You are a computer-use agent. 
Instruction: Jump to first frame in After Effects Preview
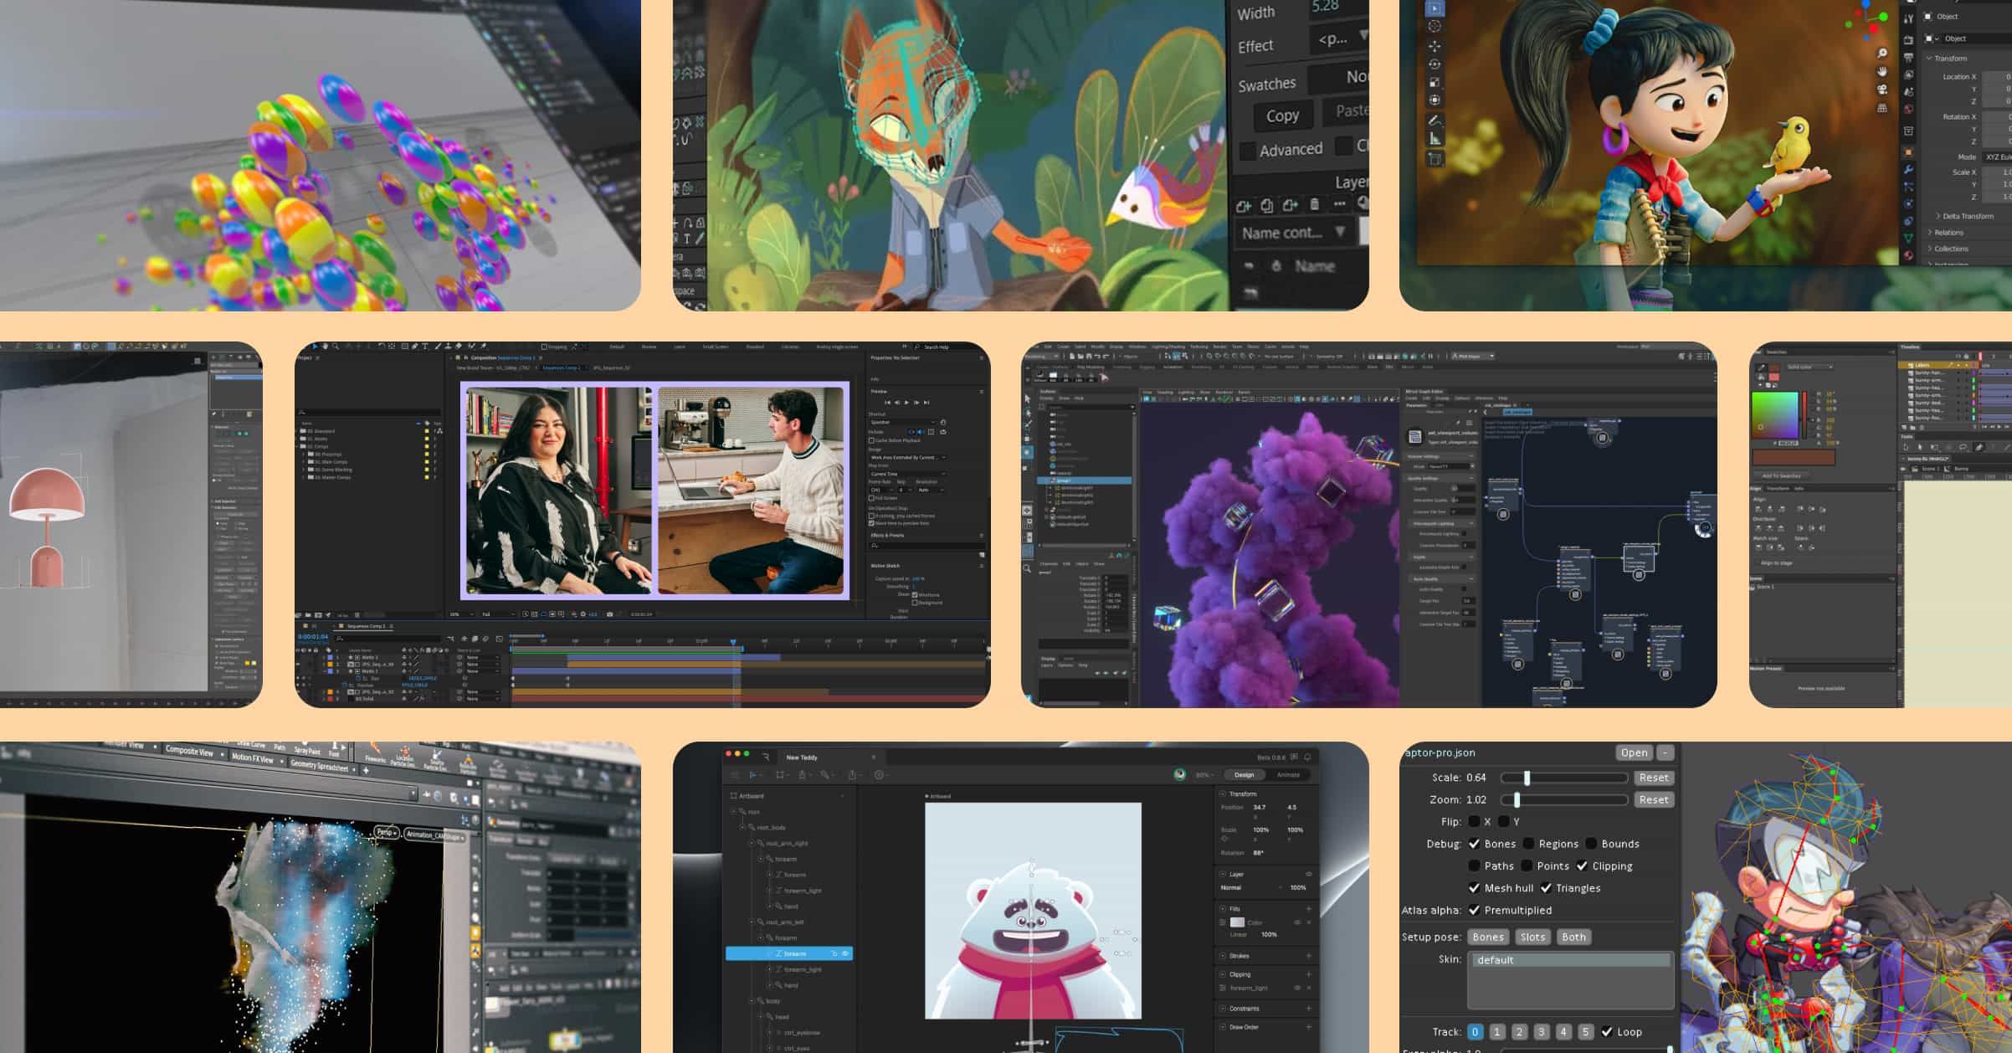coord(888,403)
